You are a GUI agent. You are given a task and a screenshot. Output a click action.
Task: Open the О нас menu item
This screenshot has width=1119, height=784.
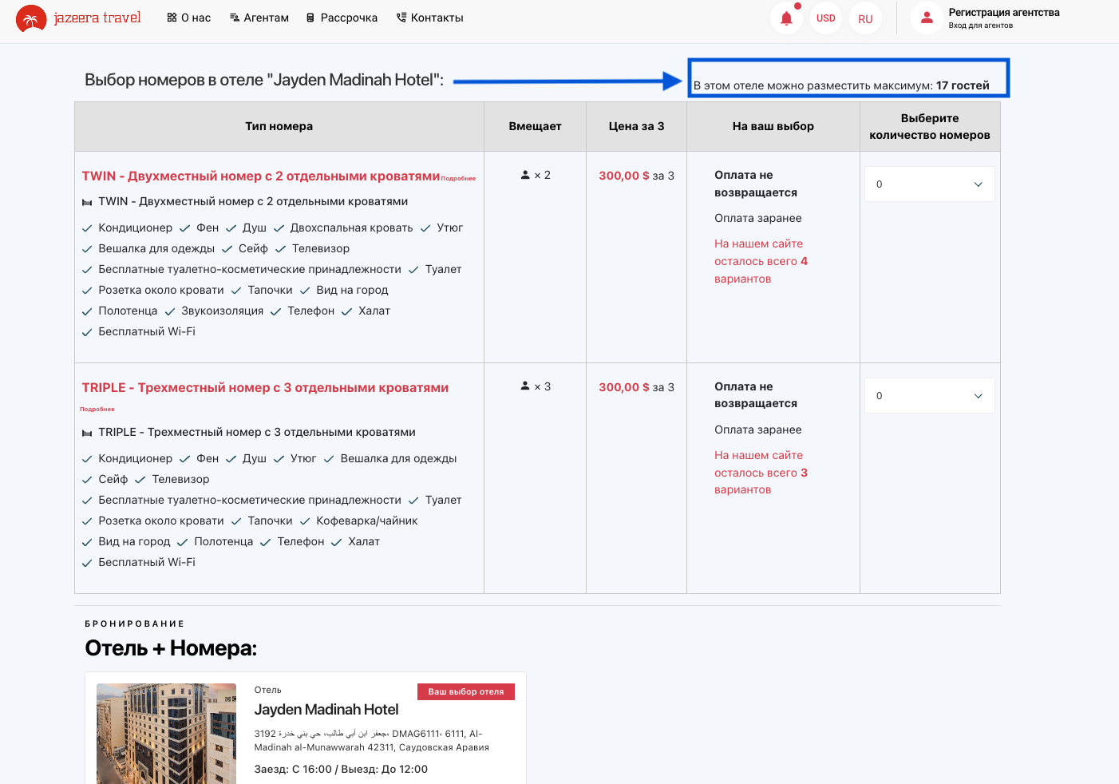[189, 18]
